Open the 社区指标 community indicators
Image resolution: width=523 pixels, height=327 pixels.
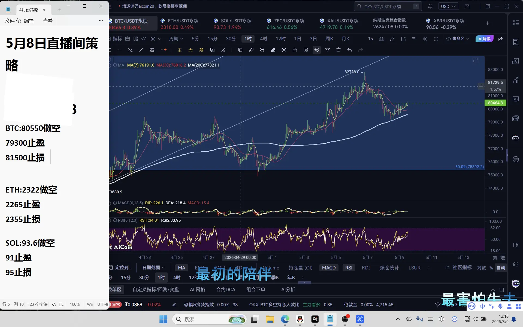[x=459, y=268]
